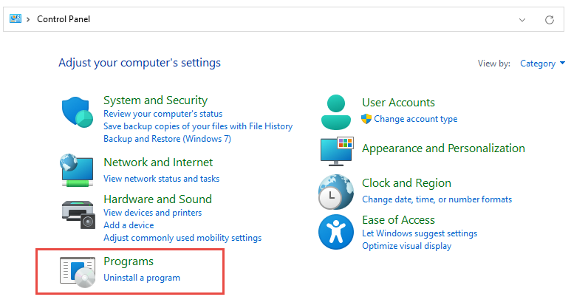Refresh the Control Panel view
This screenshot has width=571, height=308.
pyautogui.click(x=549, y=20)
